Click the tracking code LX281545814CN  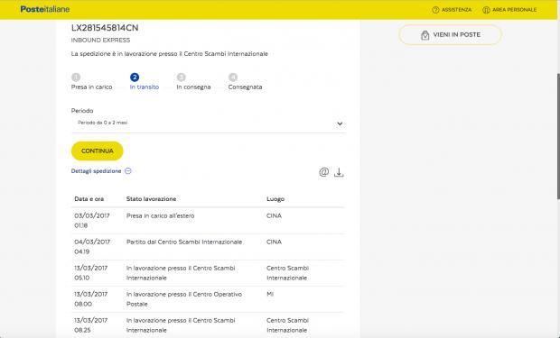[105, 28]
